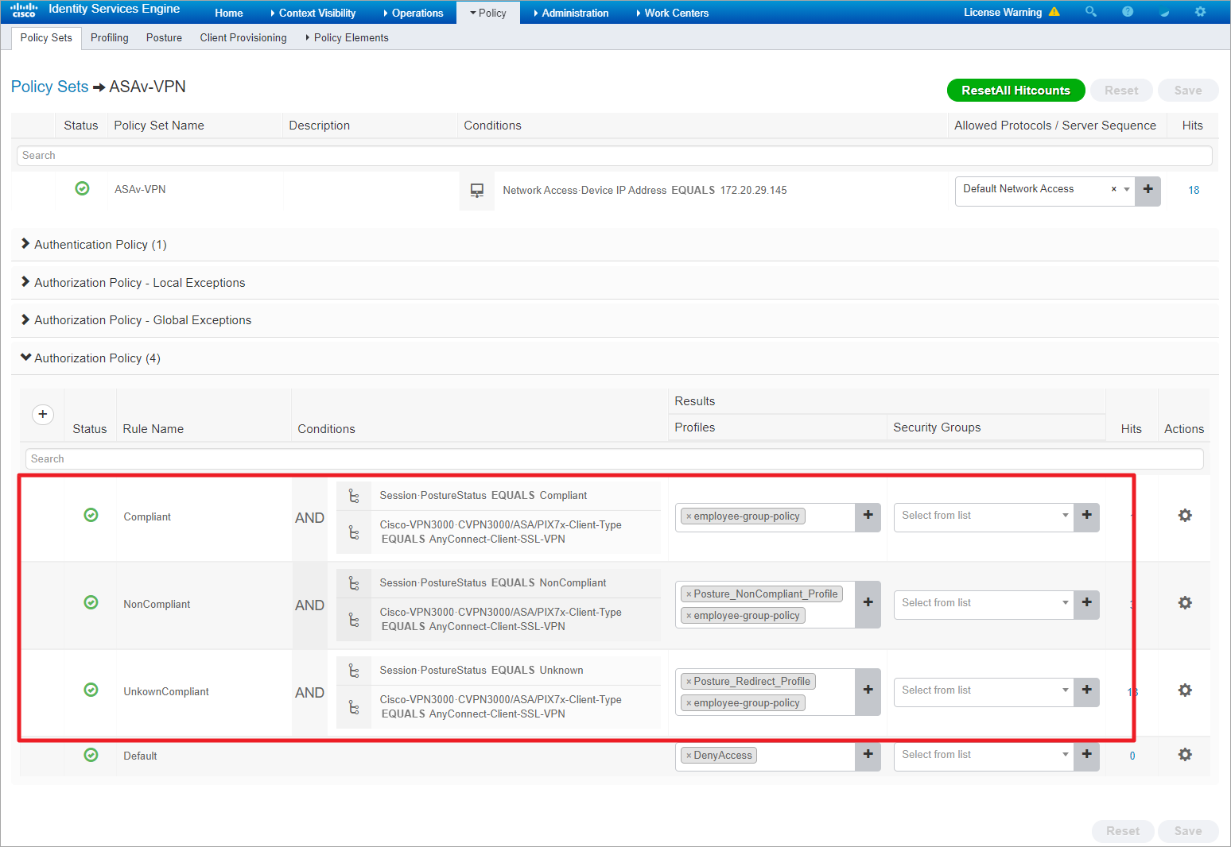This screenshot has height=847, width=1231.
Task: Open actions gear for UnkownCompliant rule
Action: tap(1185, 690)
